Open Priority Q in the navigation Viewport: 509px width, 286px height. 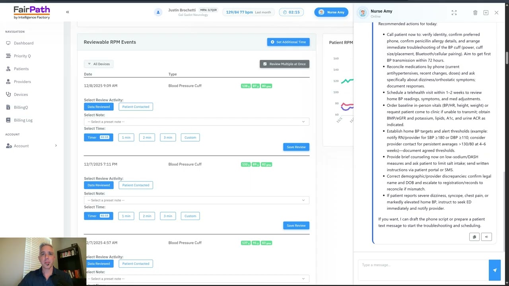(x=22, y=56)
